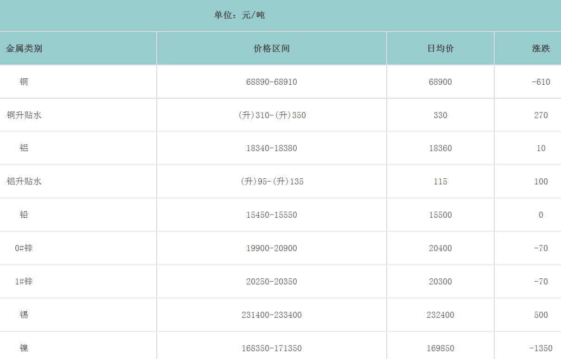Screen dimensions: 561x359
Task: Click aluminum daily average 18360
Action: coord(440,149)
